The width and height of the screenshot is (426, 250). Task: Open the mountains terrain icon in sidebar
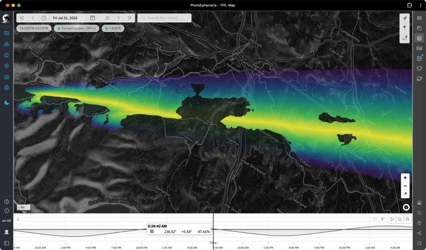pyautogui.click(x=6, y=44)
